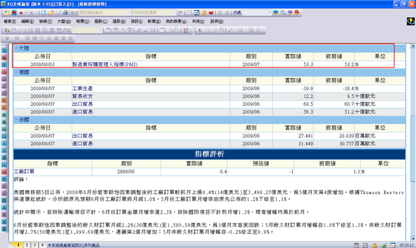Open the color grid palette icon
The height and width of the screenshot is (248, 416).
point(186,31)
